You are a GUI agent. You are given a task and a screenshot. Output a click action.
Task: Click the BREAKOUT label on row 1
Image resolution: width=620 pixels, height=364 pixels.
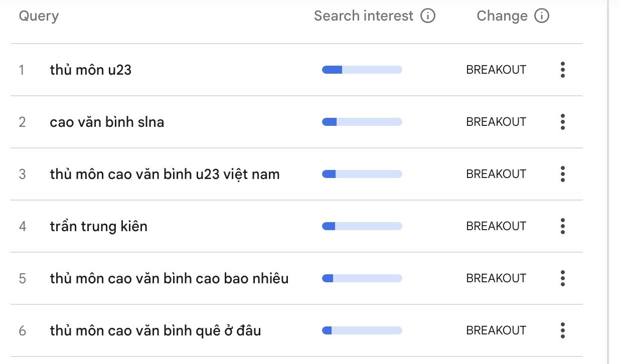point(496,70)
